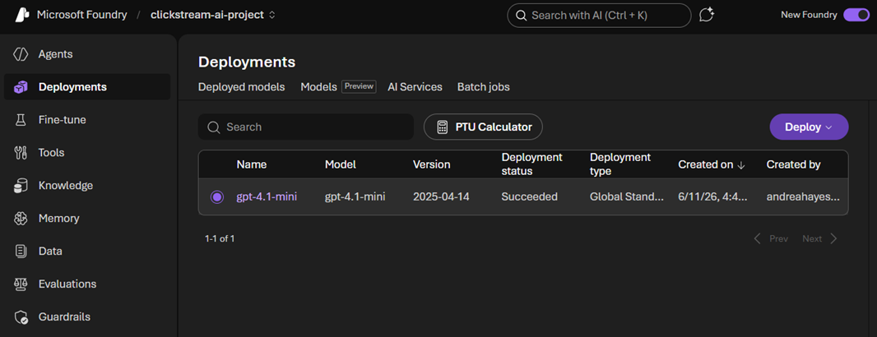Open Knowledge from the sidebar
The width and height of the screenshot is (877, 337).
86,186
